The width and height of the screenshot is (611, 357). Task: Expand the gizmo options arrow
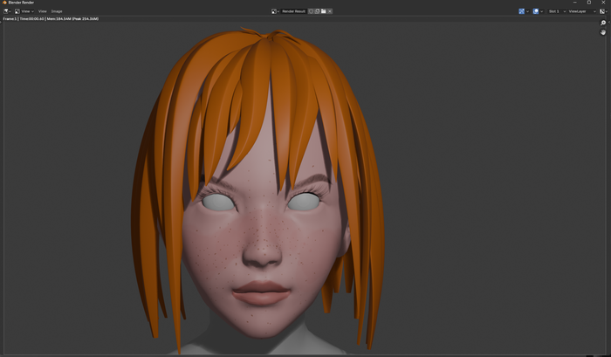528,11
